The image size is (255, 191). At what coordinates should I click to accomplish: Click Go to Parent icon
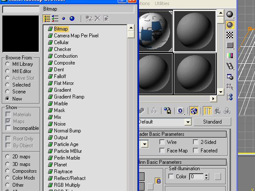click(218, 111)
